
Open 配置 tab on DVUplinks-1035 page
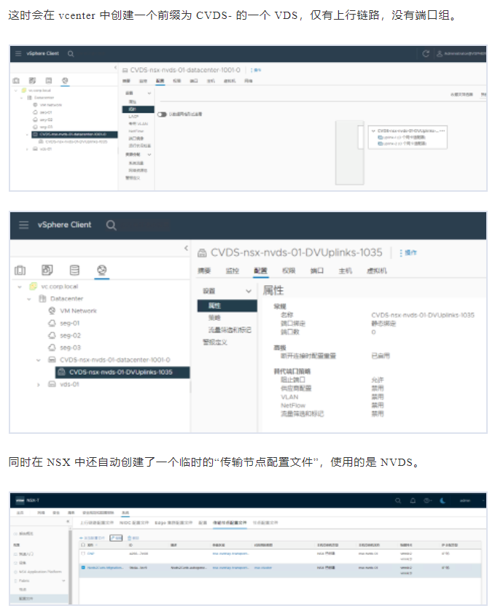point(260,271)
